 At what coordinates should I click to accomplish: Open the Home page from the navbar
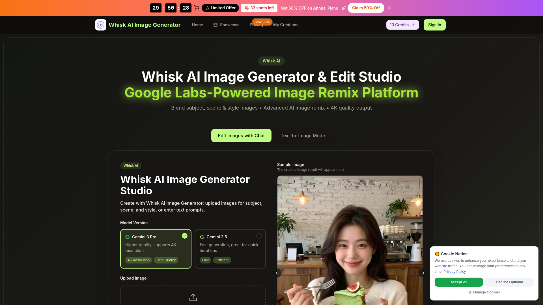click(x=197, y=25)
